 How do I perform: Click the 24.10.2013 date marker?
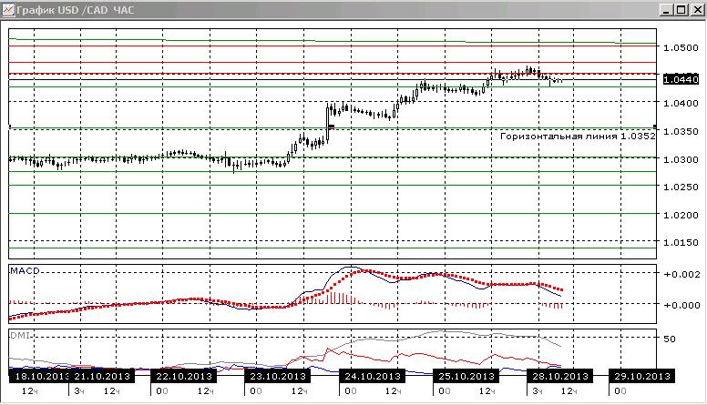372,376
